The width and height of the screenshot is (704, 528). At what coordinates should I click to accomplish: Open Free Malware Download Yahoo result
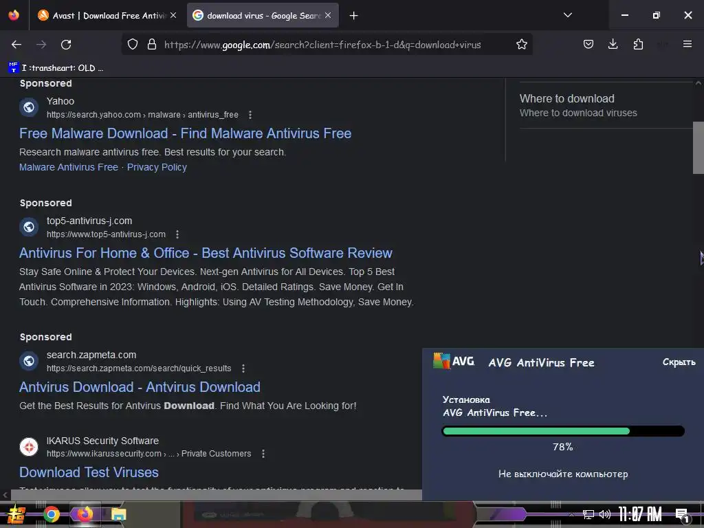tap(185, 133)
